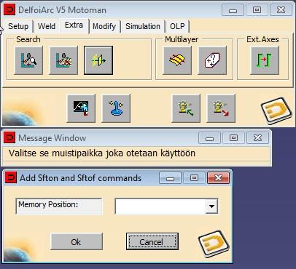
Task: Minimize the DelfoiArc V5 Motoman window
Action: coord(233,10)
